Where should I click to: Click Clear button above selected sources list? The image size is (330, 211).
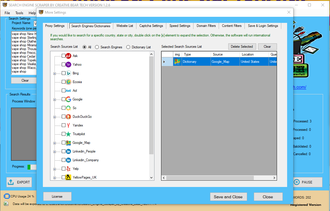coord(267,47)
